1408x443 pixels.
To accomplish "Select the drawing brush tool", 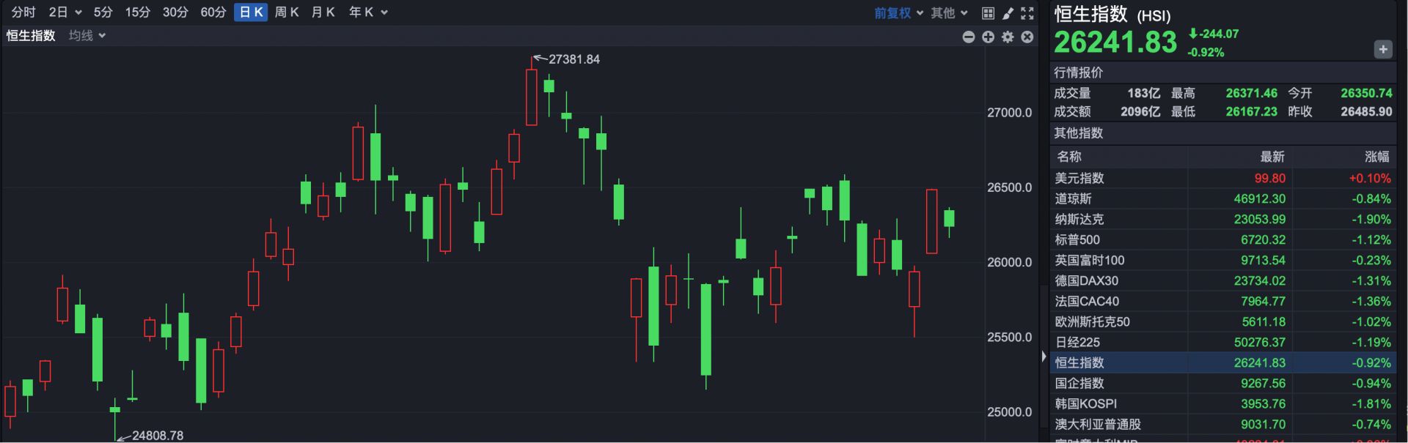I will (1008, 13).
